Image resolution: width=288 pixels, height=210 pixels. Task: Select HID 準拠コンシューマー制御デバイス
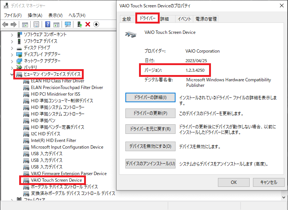62,101
